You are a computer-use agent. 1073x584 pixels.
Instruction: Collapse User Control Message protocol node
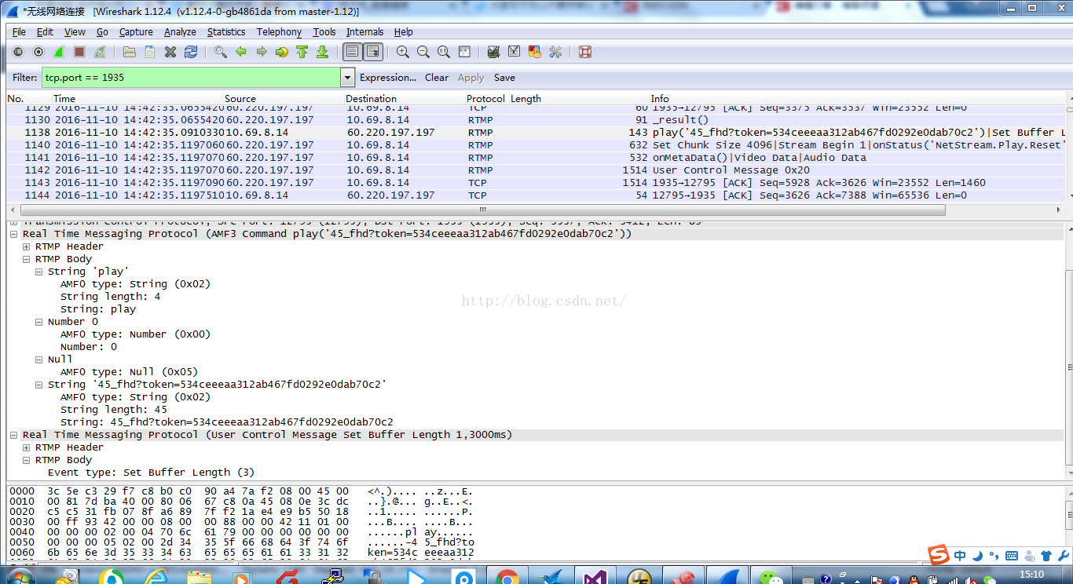click(14, 435)
